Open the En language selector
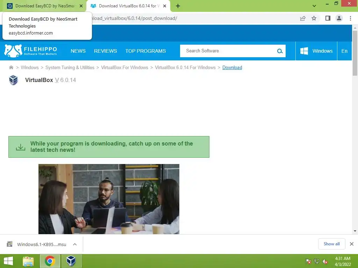 [x=344, y=51]
